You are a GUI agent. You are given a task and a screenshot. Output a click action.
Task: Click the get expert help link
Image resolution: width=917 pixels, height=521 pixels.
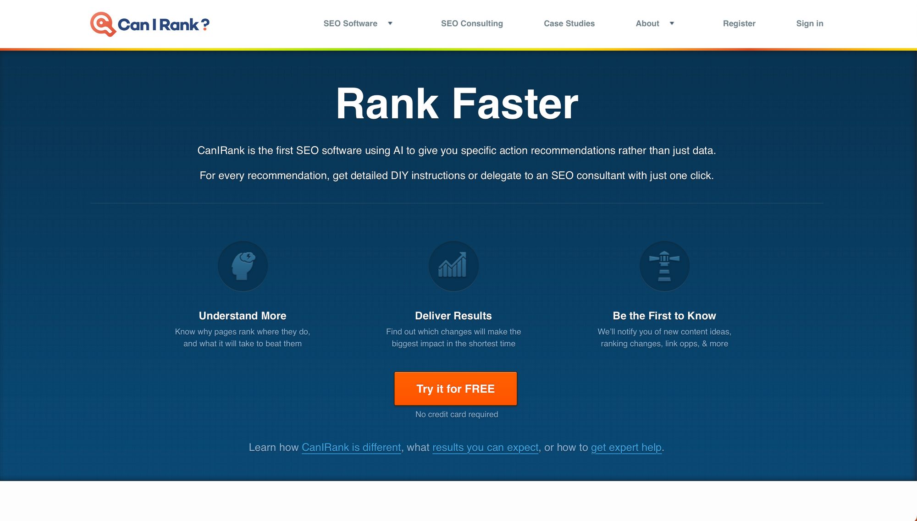tap(625, 447)
